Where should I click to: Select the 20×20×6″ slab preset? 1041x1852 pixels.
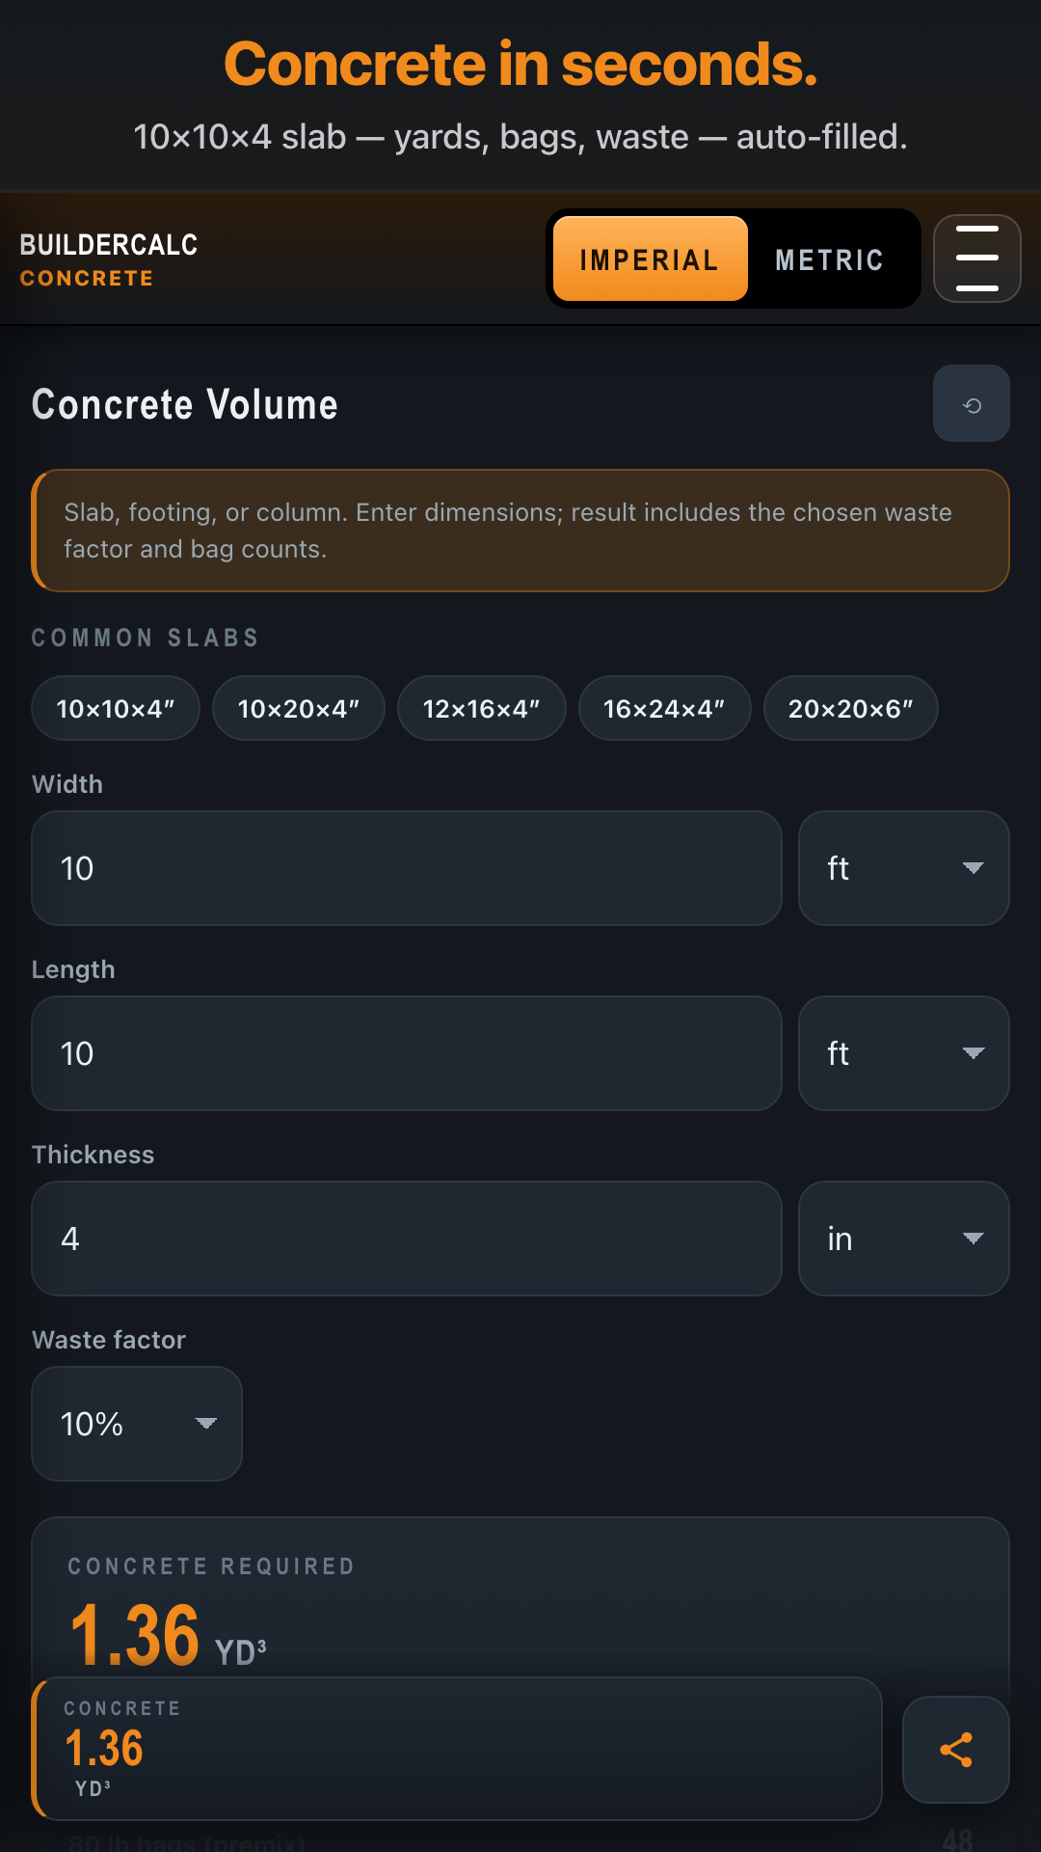[x=850, y=709]
